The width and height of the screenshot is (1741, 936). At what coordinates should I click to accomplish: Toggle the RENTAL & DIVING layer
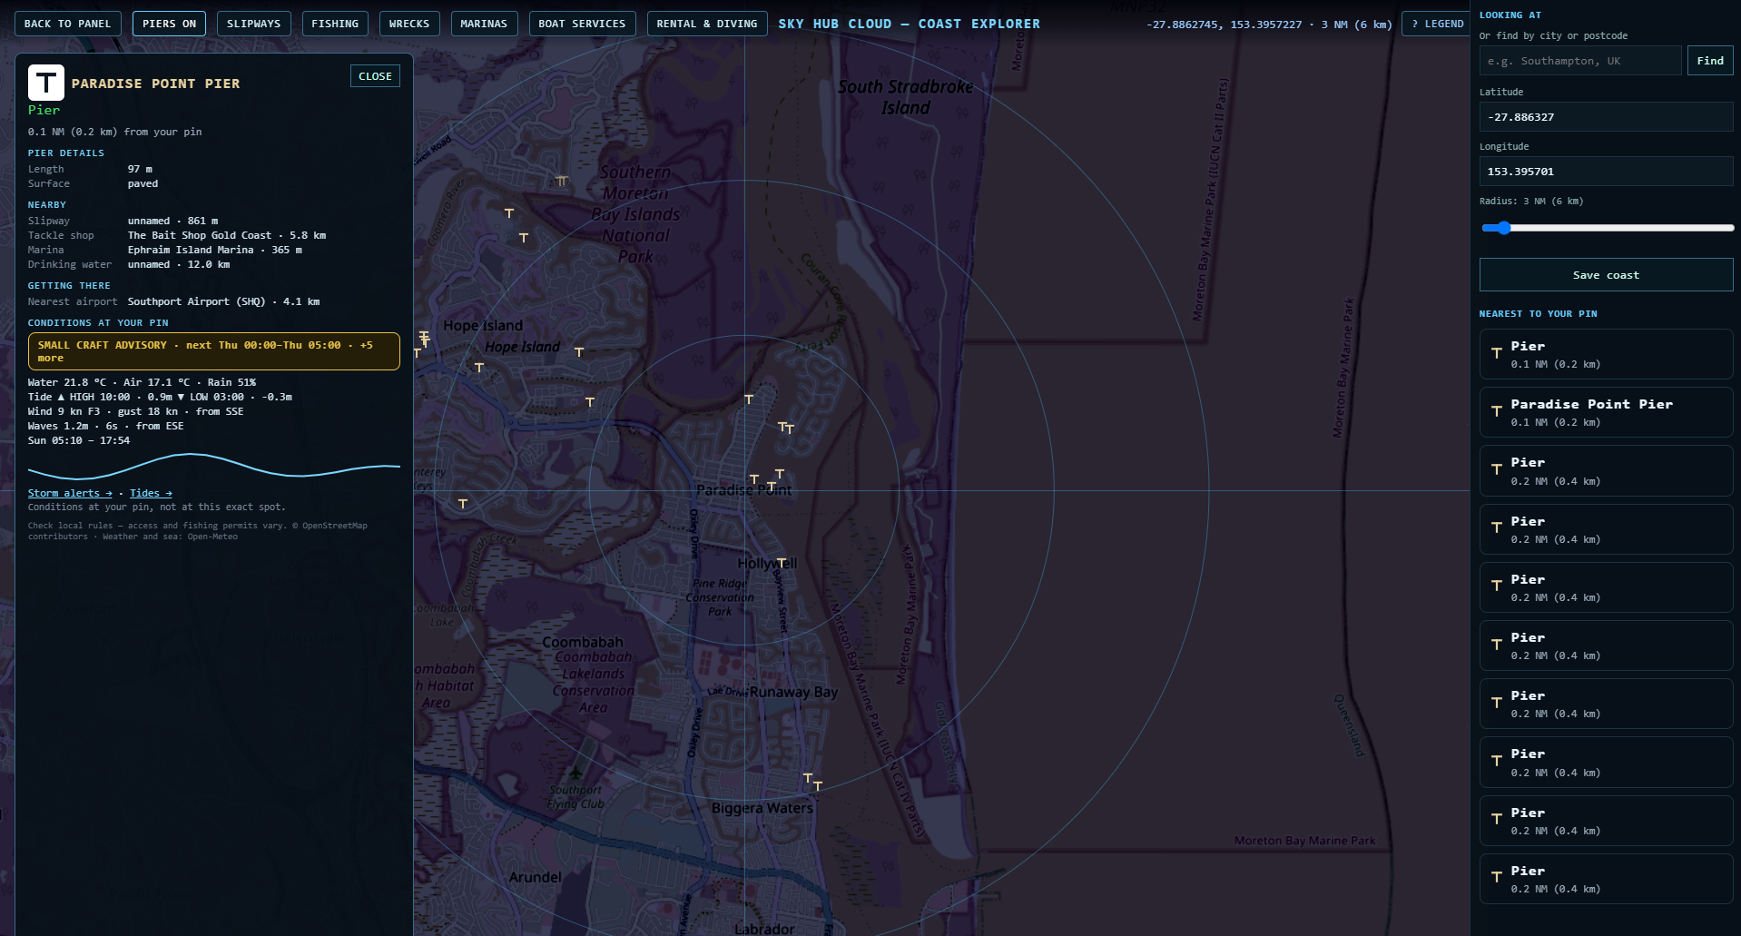pos(707,24)
